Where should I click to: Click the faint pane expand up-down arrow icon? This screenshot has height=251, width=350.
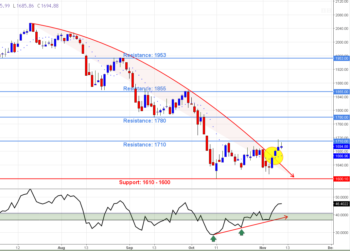point(329,10)
